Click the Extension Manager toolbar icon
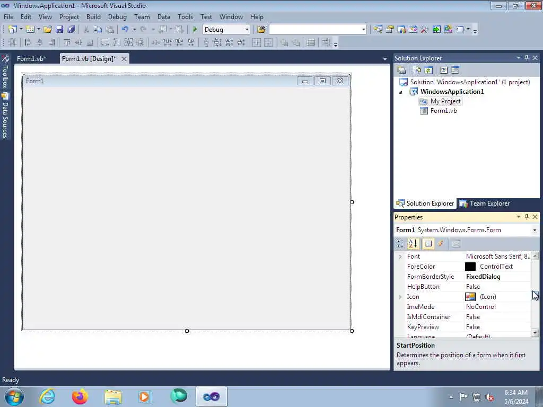 tap(448, 30)
